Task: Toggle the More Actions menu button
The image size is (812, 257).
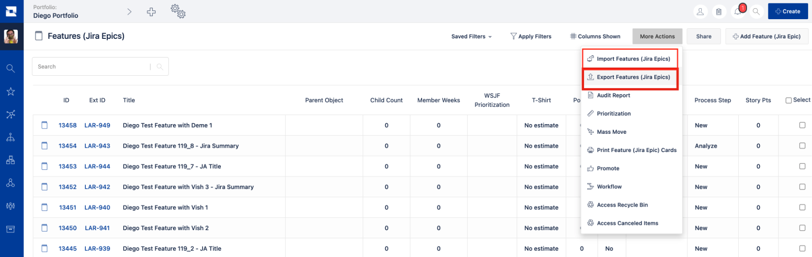Action: tap(657, 36)
